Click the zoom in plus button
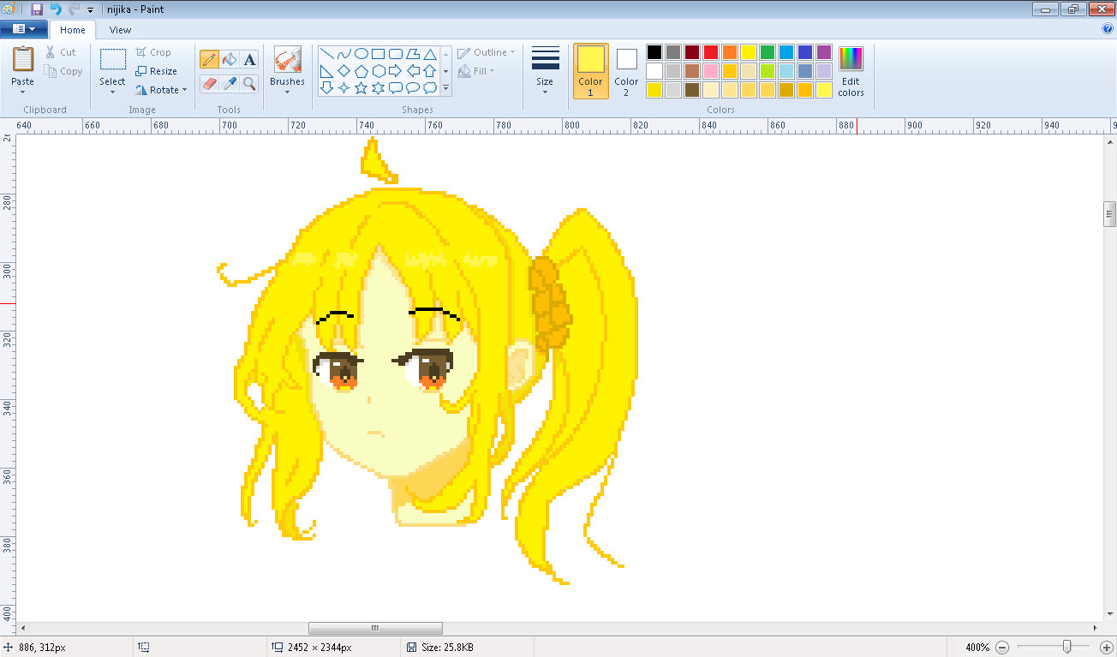1117x657 pixels. tap(1107, 647)
